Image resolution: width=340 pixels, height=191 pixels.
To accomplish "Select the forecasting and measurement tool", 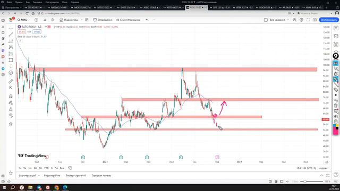I will [x=11, y=54].
